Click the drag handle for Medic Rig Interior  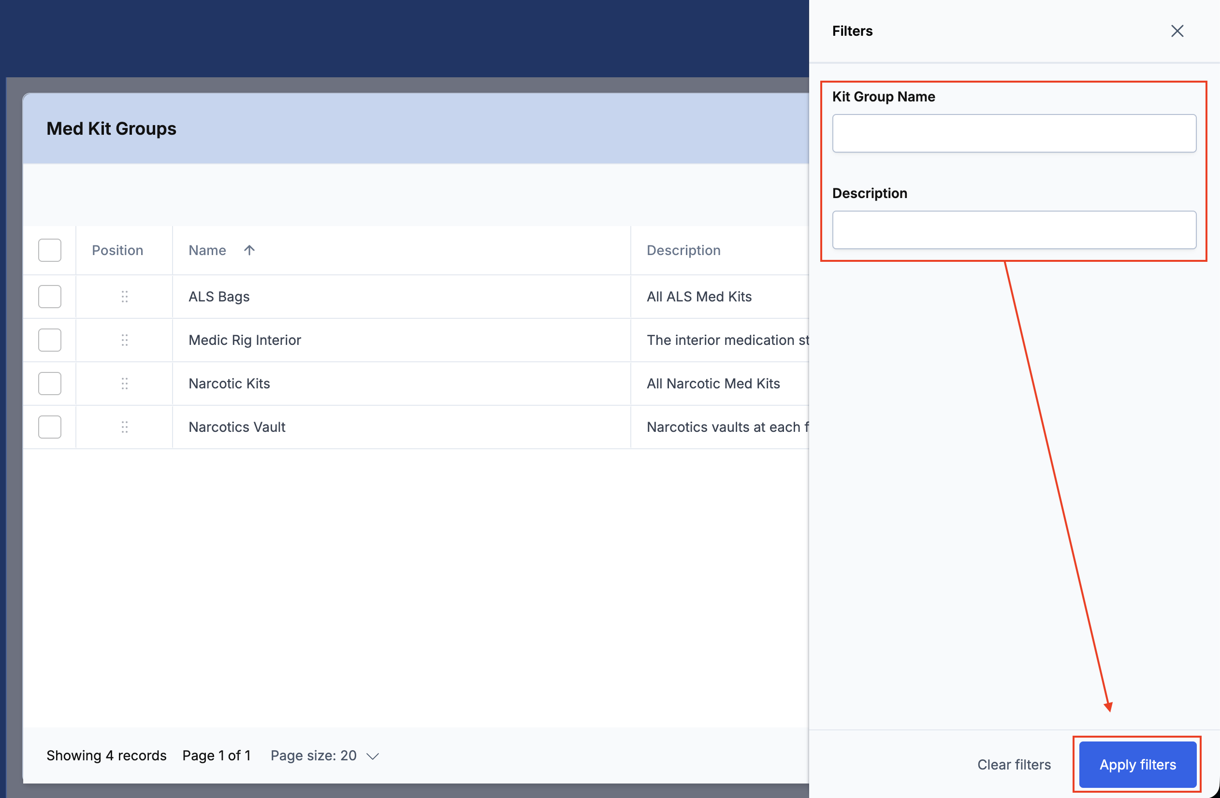point(125,340)
